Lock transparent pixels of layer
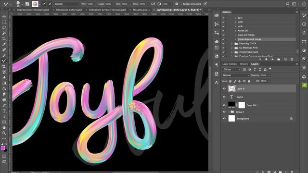 pos(230,81)
